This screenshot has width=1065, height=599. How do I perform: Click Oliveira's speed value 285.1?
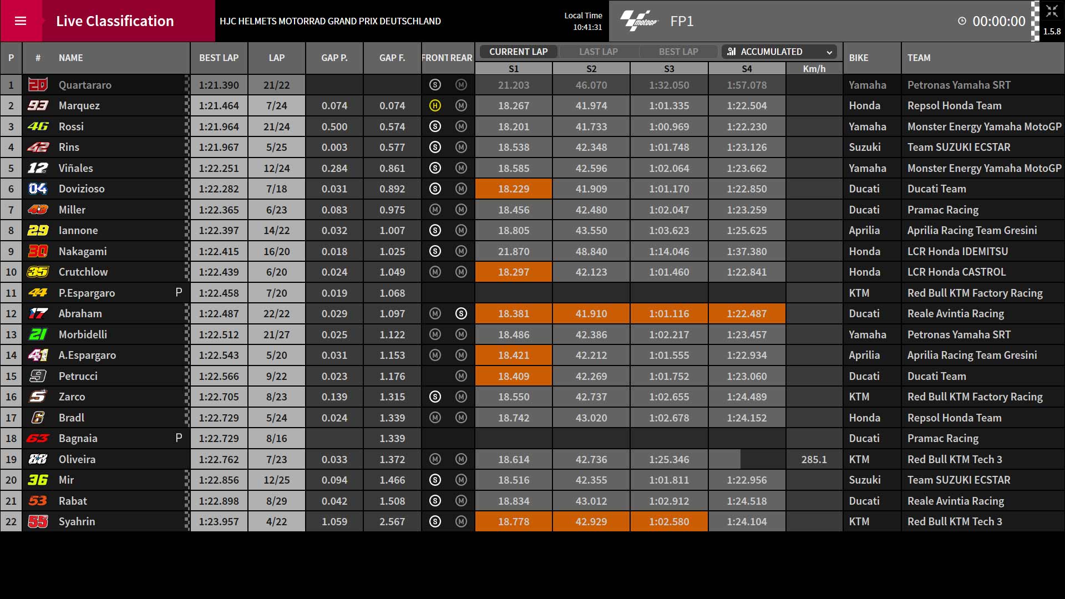coord(814,459)
